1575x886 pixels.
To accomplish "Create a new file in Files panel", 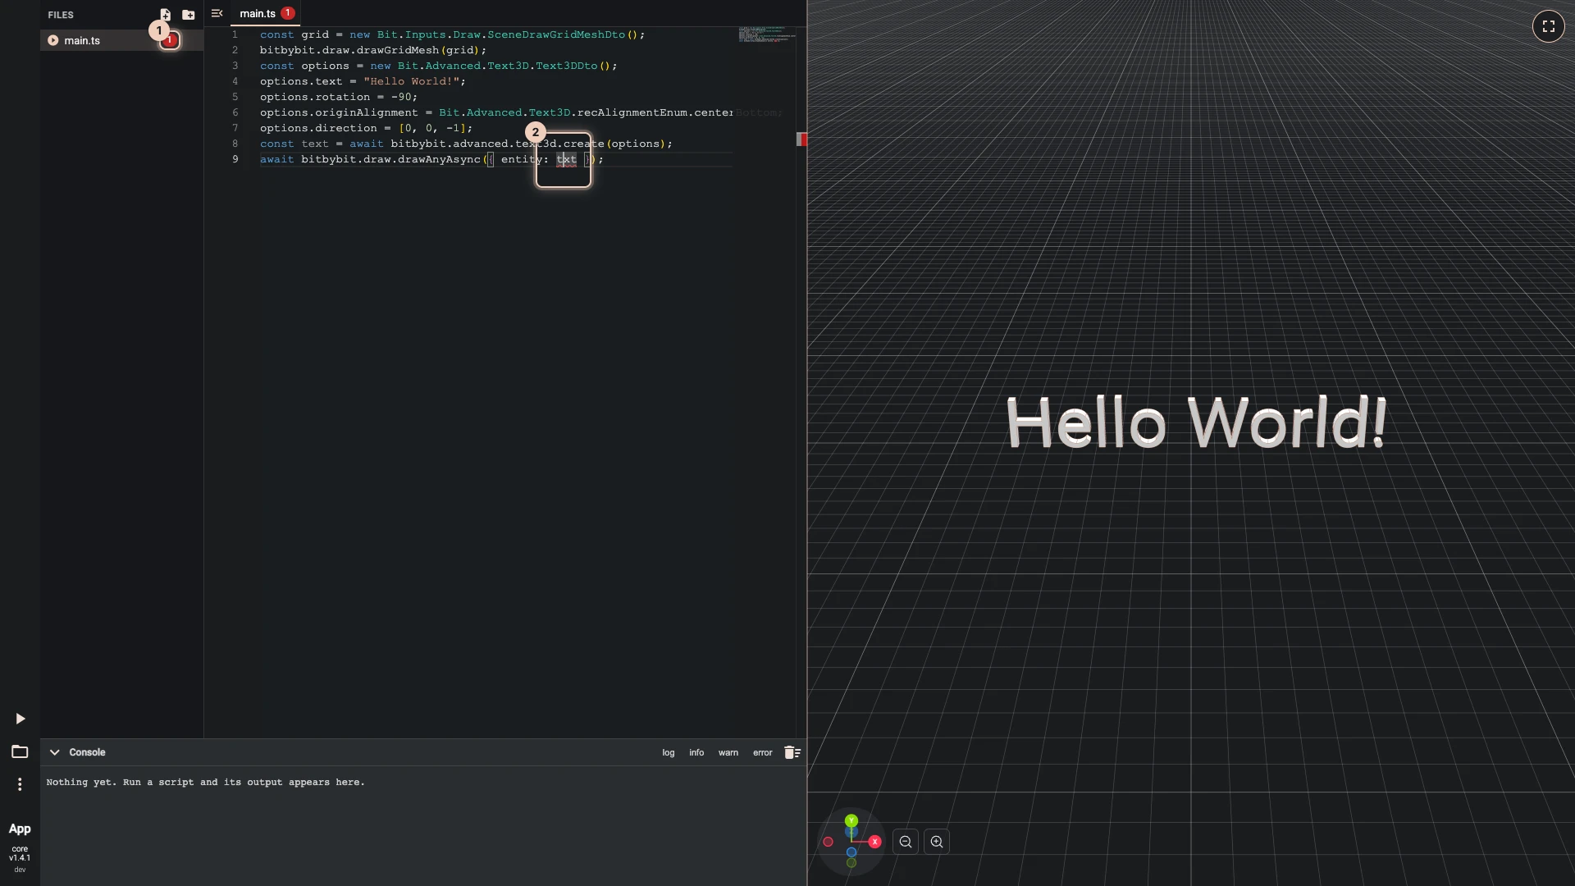I will [165, 15].
